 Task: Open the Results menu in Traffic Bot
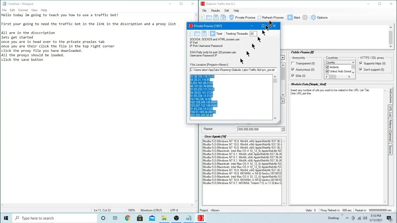(x=215, y=11)
